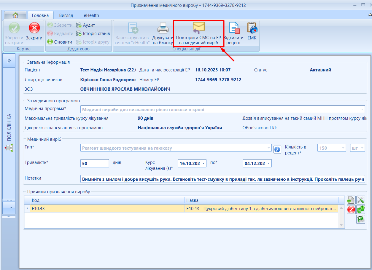Click the Зберегти ribbon item
The image size is (372, 270).
click(x=60, y=25)
